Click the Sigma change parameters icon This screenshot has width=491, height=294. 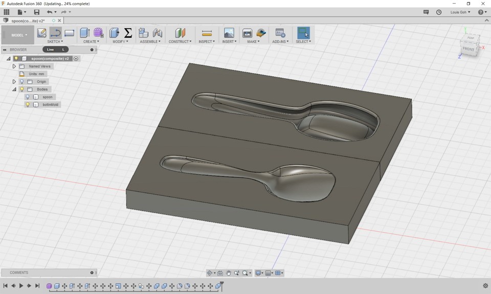click(128, 33)
